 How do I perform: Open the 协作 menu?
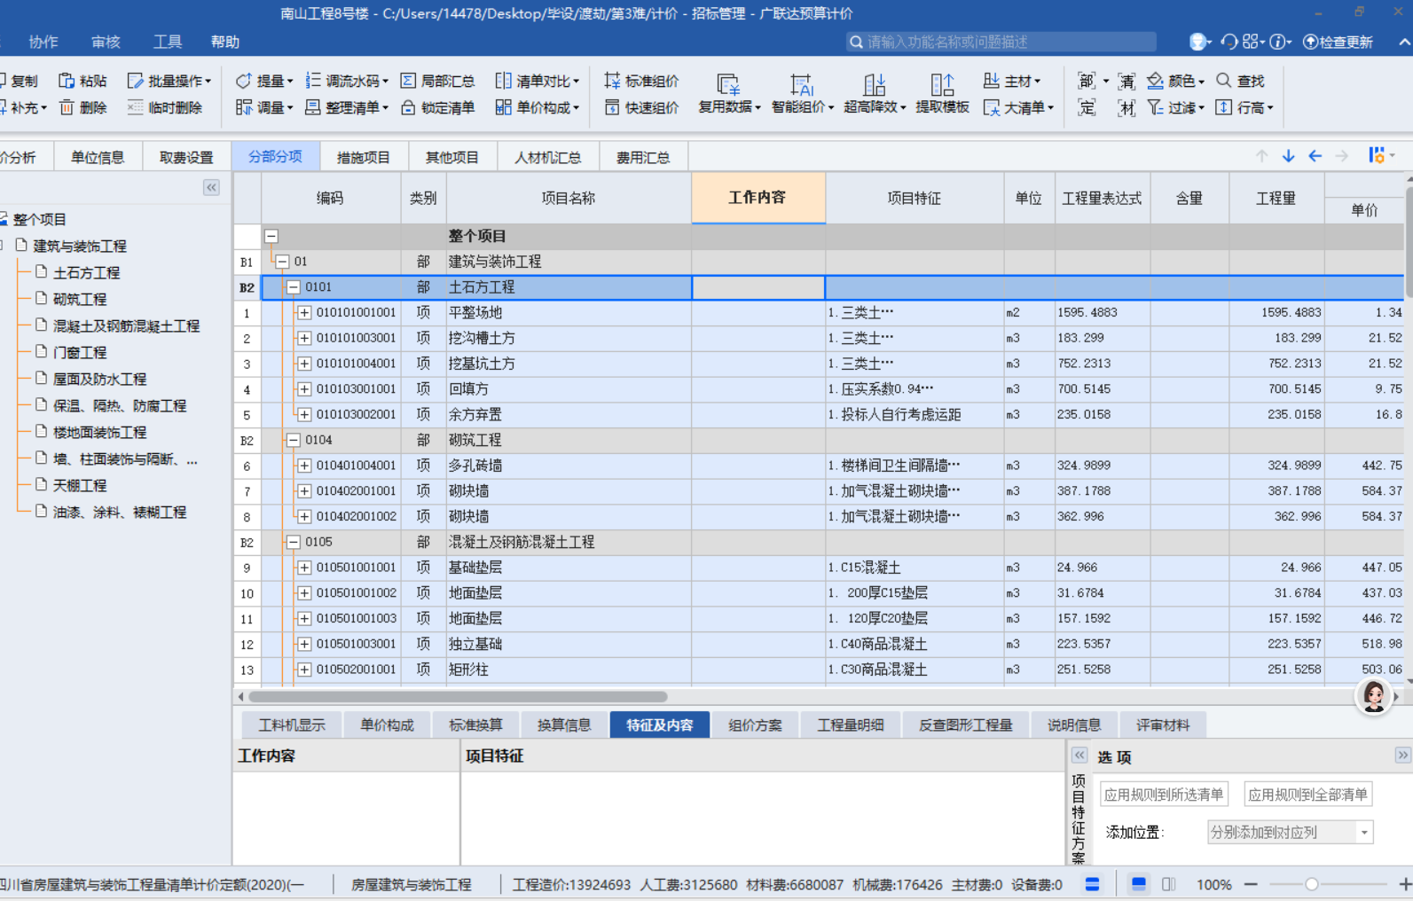click(43, 42)
